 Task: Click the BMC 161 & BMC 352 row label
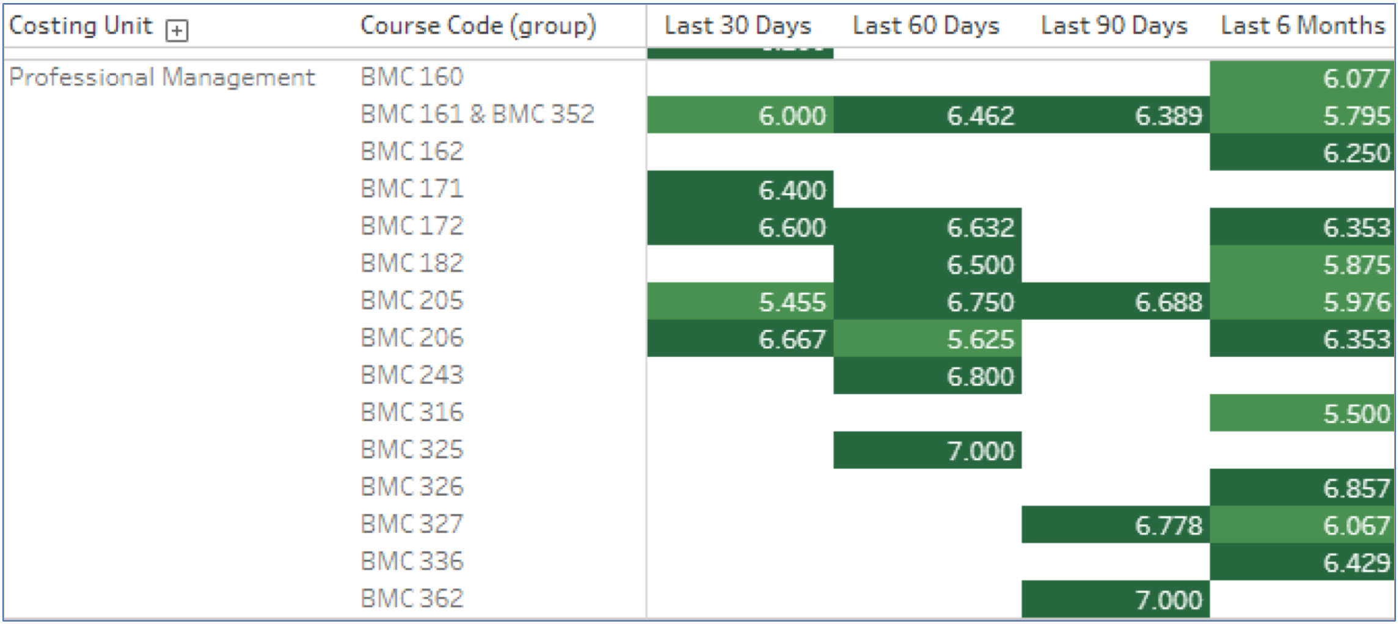tap(477, 114)
